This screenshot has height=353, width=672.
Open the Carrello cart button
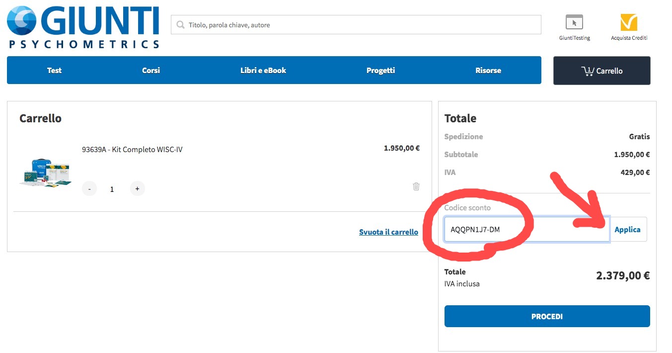pos(602,71)
